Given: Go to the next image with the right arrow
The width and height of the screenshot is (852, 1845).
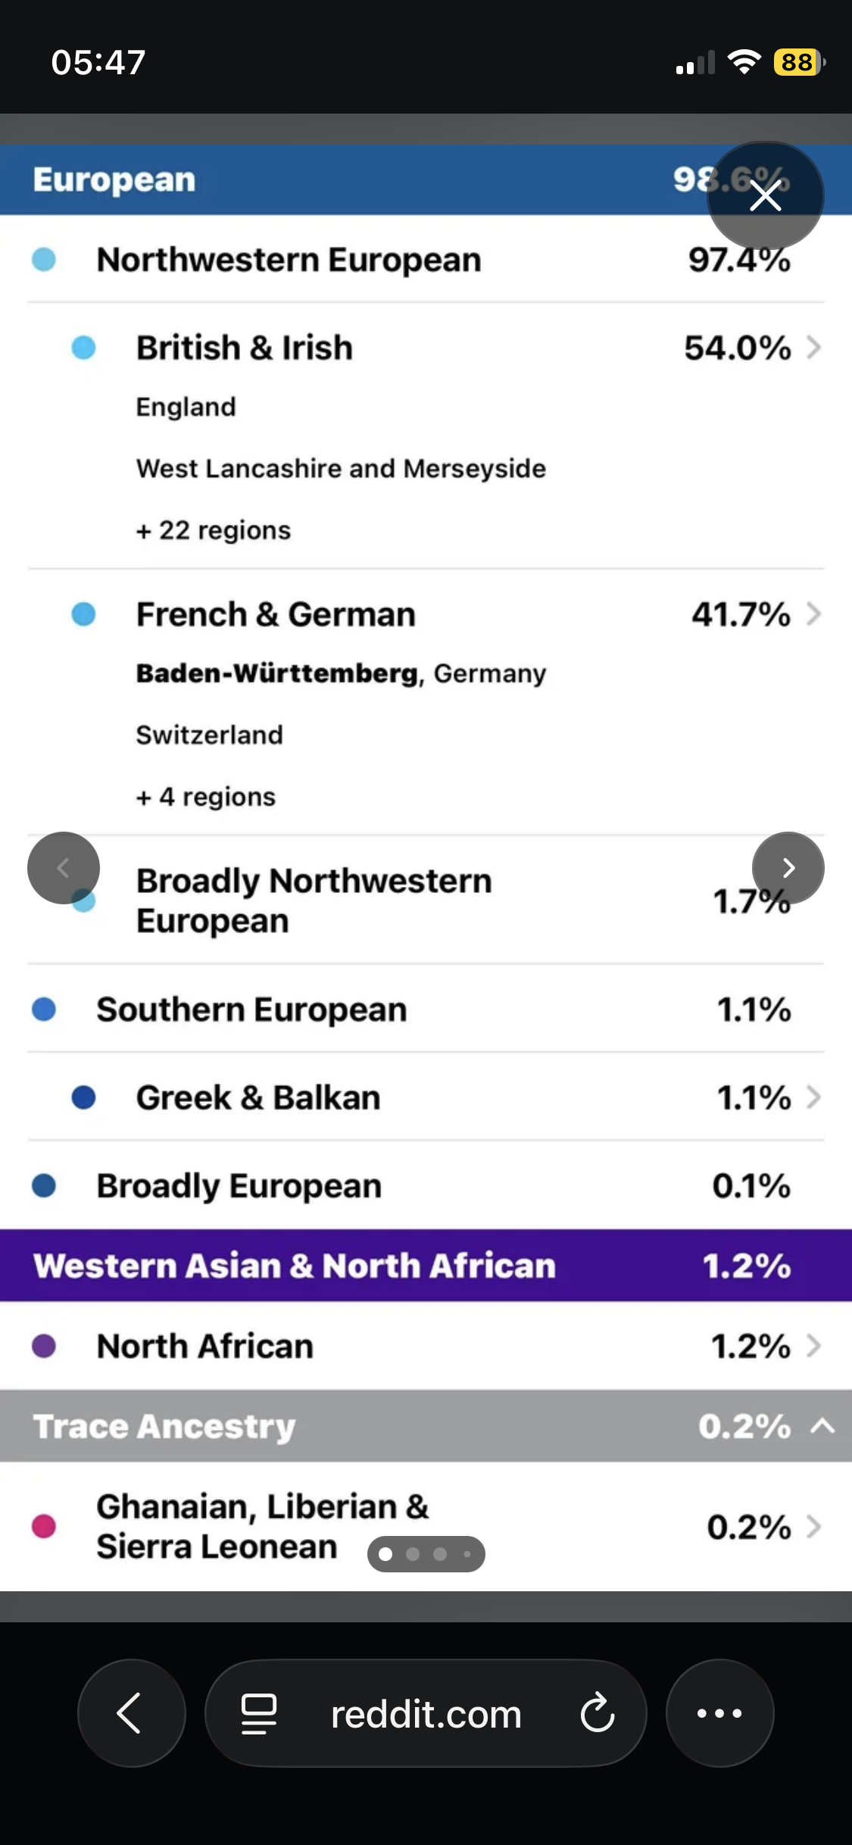Looking at the screenshot, I should pyautogui.click(x=788, y=868).
